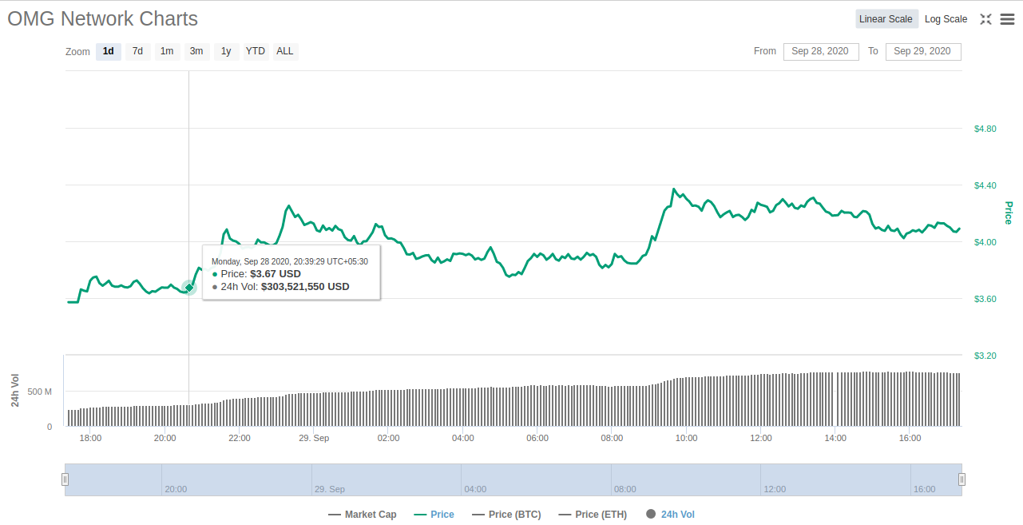Screen dimensions: 1023x525
Task: Open the chart hamburger menu
Action: point(1007,19)
